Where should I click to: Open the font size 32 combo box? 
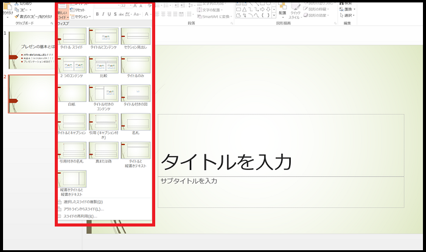(125, 5)
